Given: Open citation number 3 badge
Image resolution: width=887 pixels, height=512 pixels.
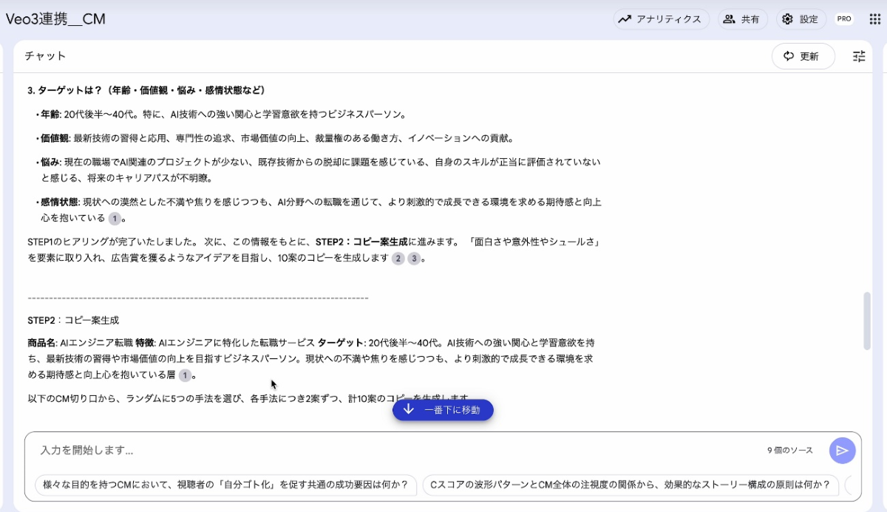Looking at the screenshot, I should click(414, 259).
